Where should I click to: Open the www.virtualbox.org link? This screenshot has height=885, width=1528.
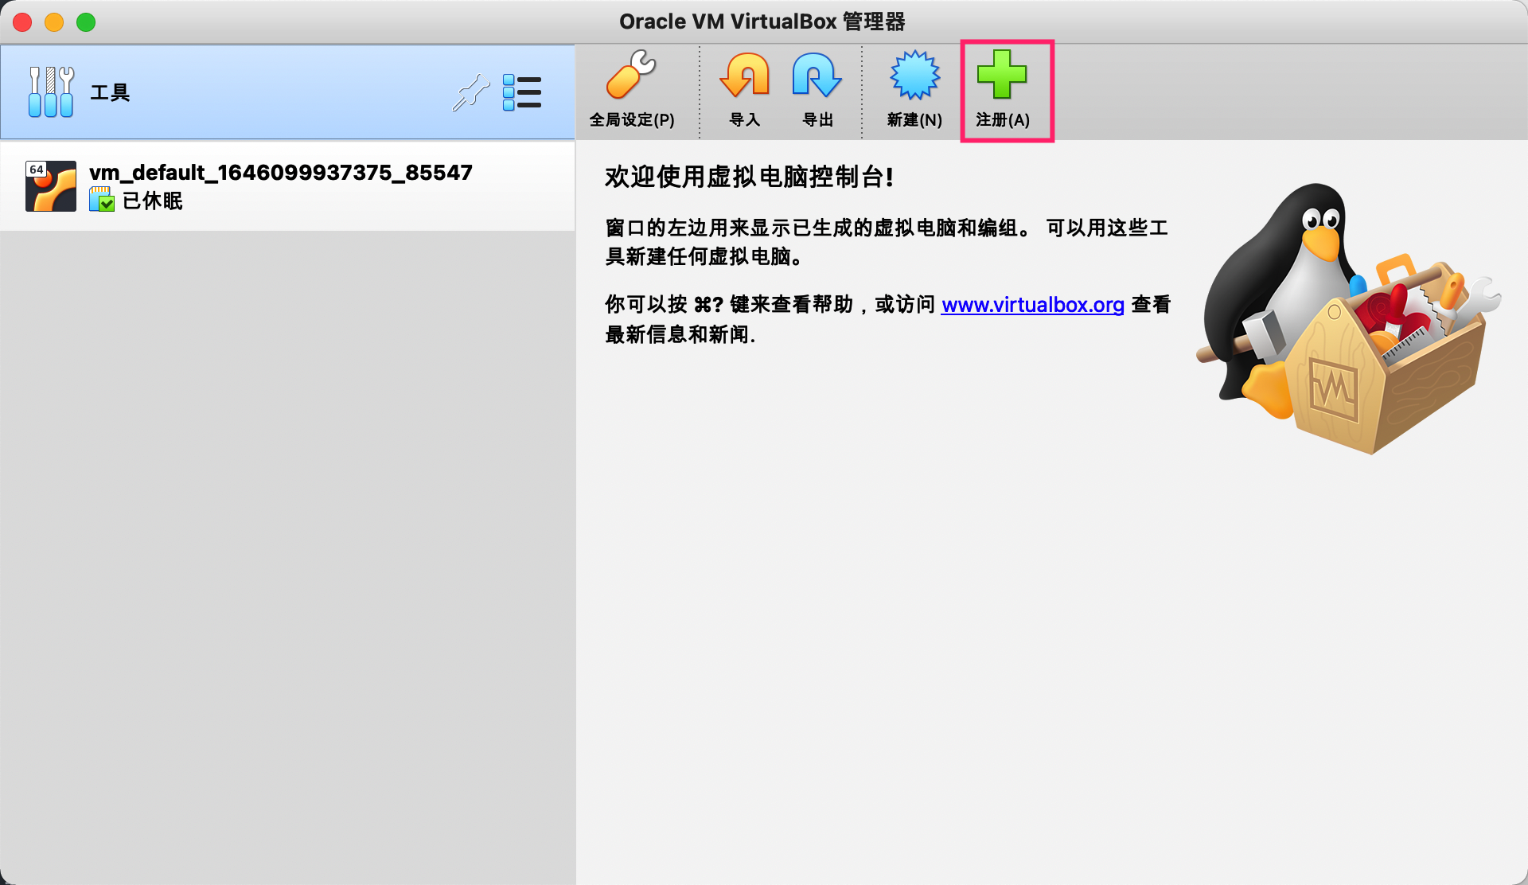tap(1032, 305)
